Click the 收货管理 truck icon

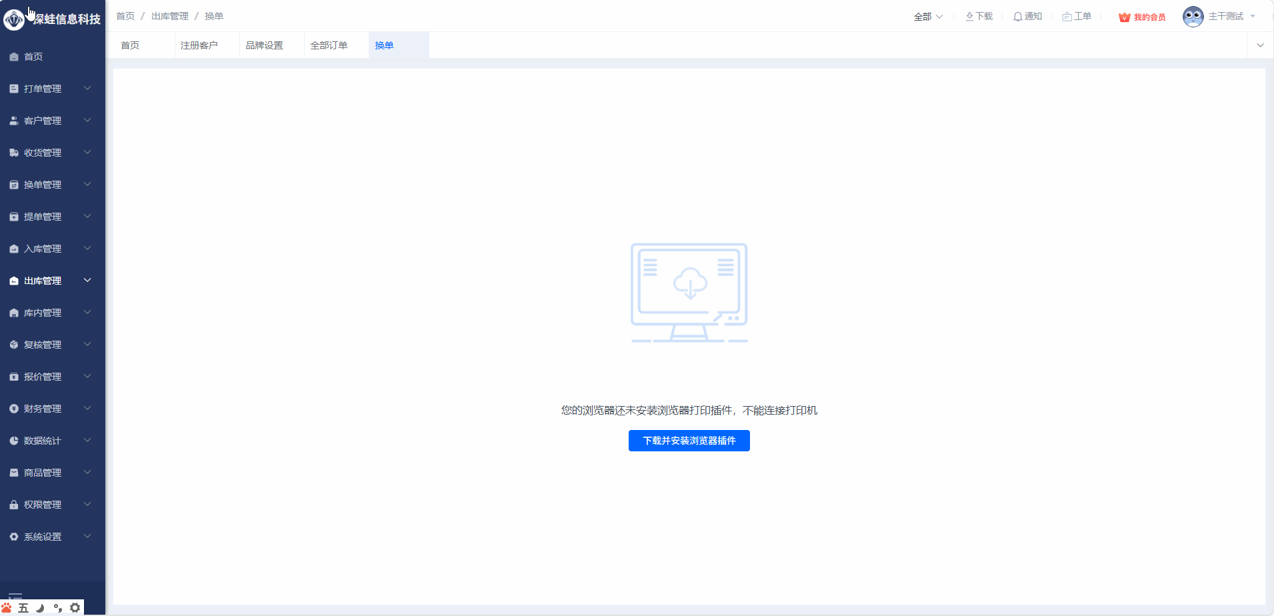point(14,153)
